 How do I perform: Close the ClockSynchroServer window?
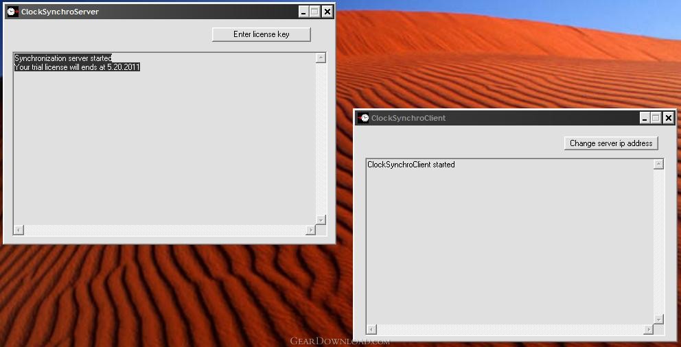point(327,12)
